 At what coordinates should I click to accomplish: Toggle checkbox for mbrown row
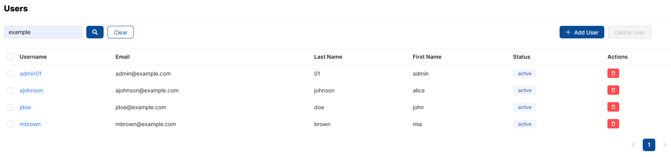[x=10, y=124]
